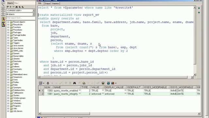The width and height of the screenshot is (209, 118).
Task: Expand the Tables tree node
Action: click(x=8, y=64)
